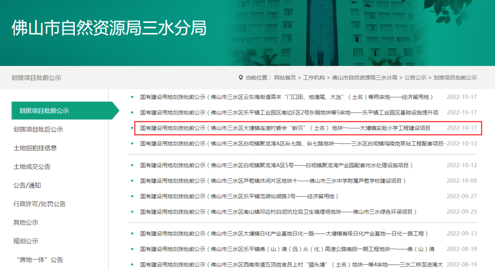Open the highlighted 大塘镇实验小学工程建设项目 notice
The width and height of the screenshot is (495, 270).
285,128
